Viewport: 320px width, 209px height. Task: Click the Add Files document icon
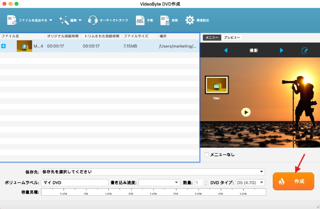tap(12, 20)
